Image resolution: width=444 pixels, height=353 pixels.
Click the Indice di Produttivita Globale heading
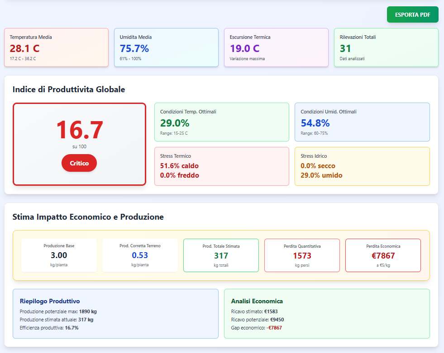(69, 89)
